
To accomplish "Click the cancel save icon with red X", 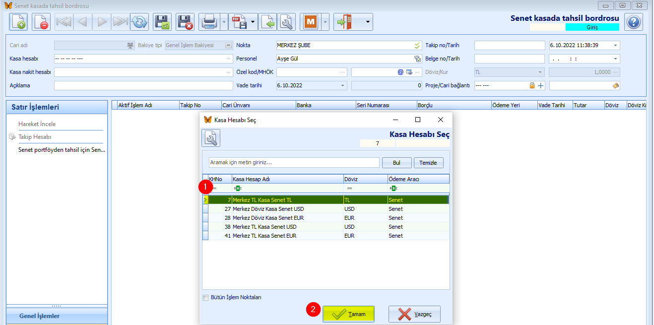I will (185, 22).
